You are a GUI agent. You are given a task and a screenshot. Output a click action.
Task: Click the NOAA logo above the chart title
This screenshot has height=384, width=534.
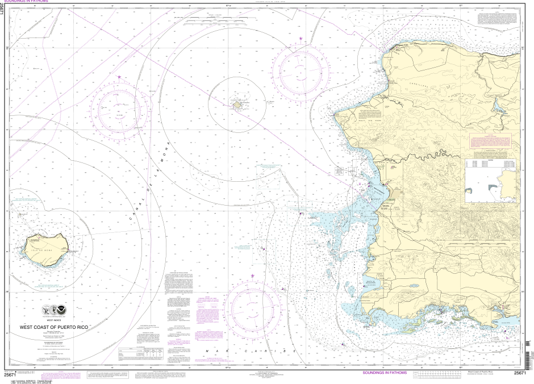coord(61,310)
